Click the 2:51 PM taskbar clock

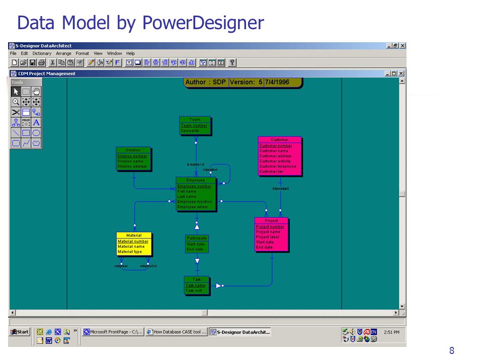point(391,332)
